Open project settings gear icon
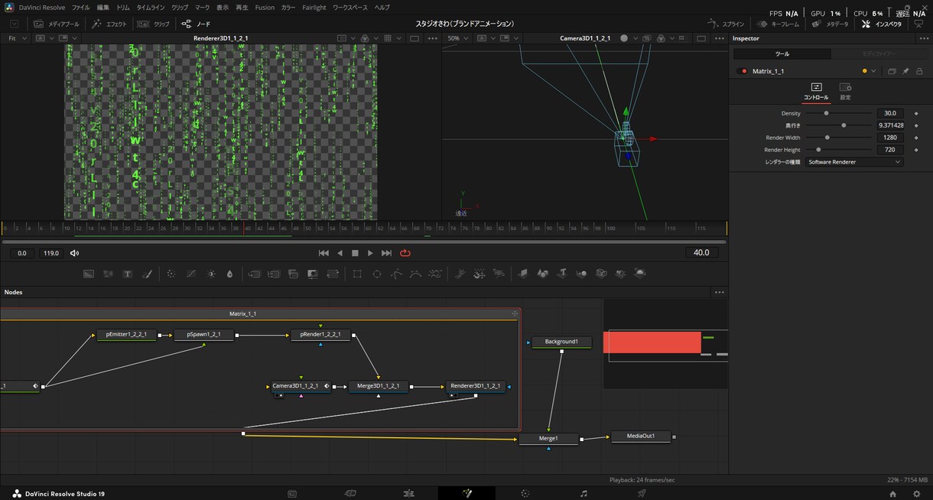Viewport: 933px width, 500px height. [917, 494]
